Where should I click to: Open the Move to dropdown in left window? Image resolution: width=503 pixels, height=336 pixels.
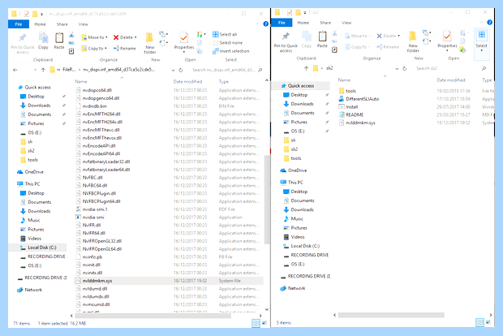coord(95,37)
